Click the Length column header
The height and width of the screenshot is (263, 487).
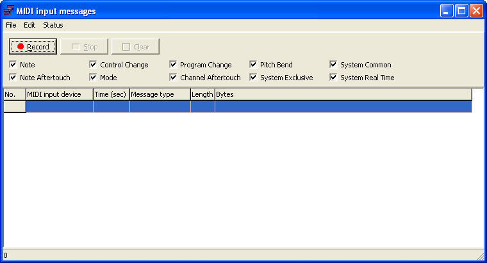coord(202,94)
